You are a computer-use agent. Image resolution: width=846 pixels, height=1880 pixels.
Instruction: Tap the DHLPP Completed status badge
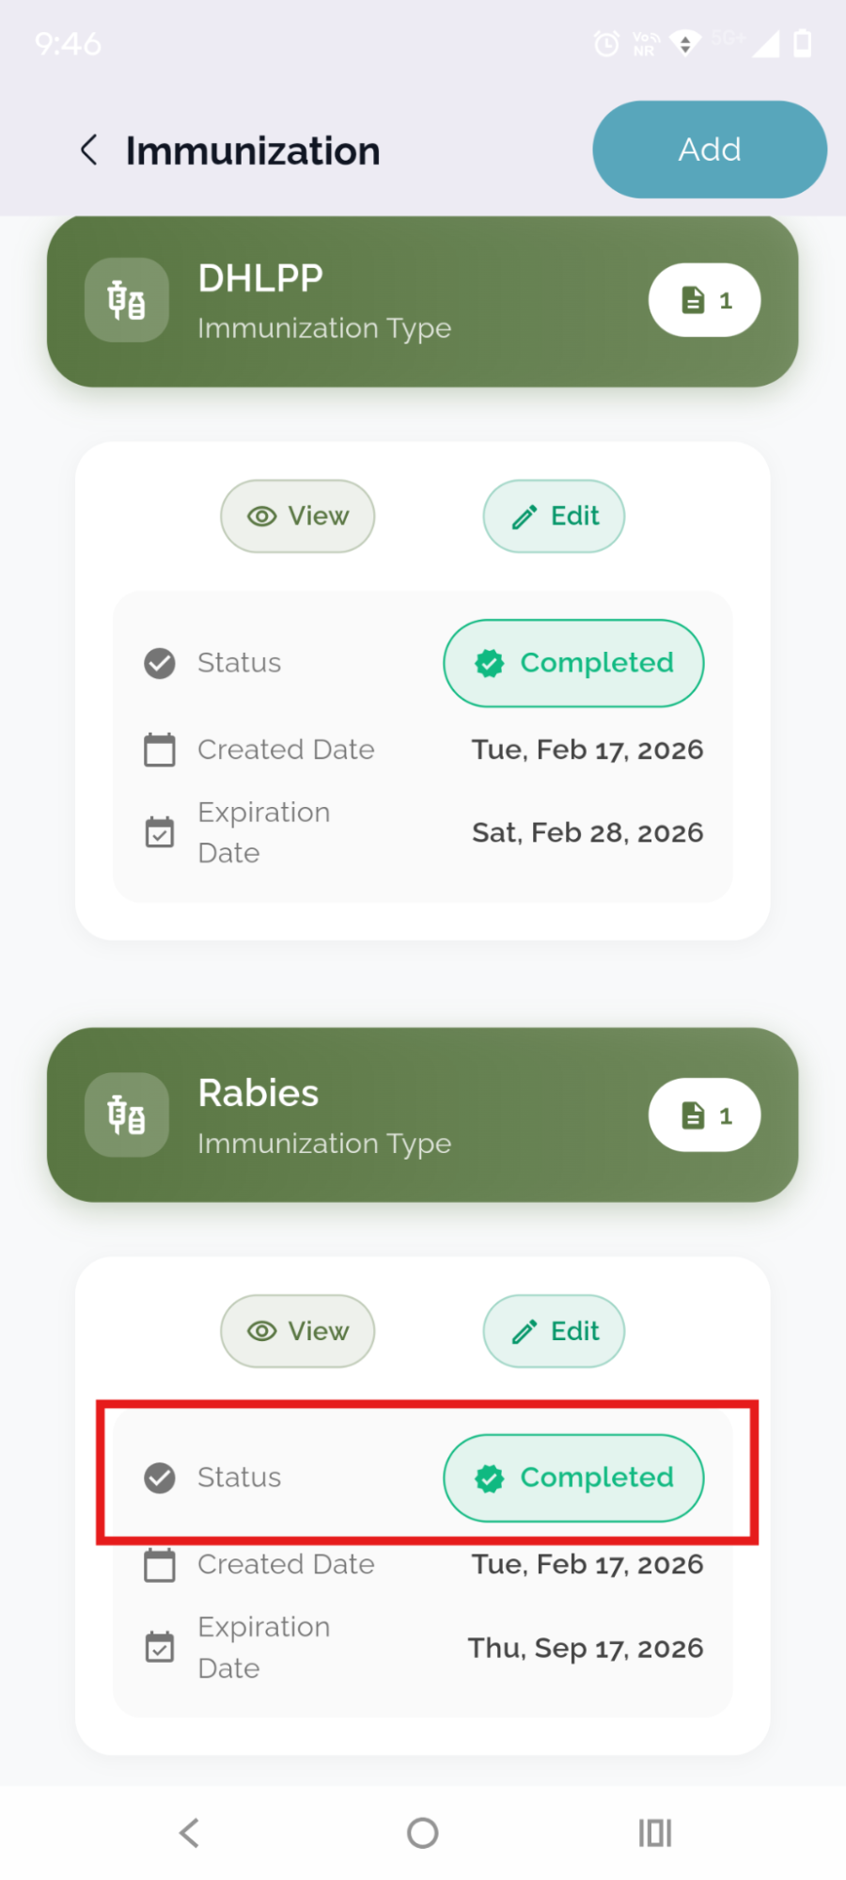(573, 663)
